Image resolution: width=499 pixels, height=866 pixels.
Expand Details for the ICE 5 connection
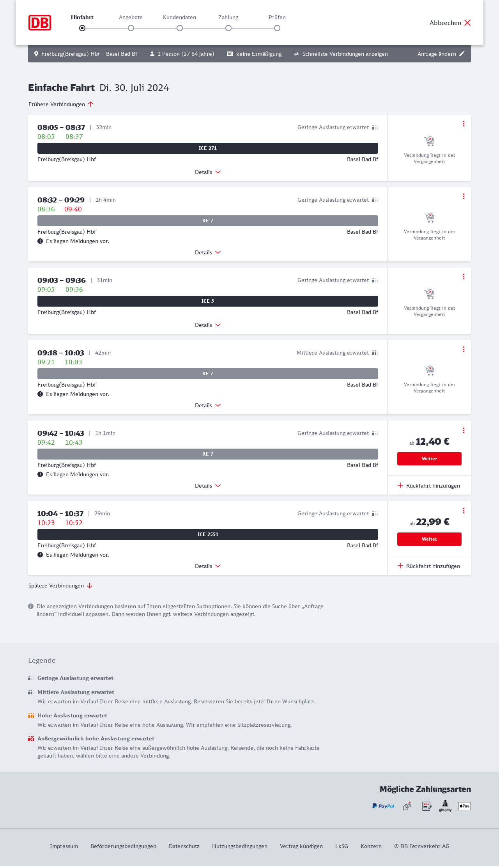[x=208, y=325]
